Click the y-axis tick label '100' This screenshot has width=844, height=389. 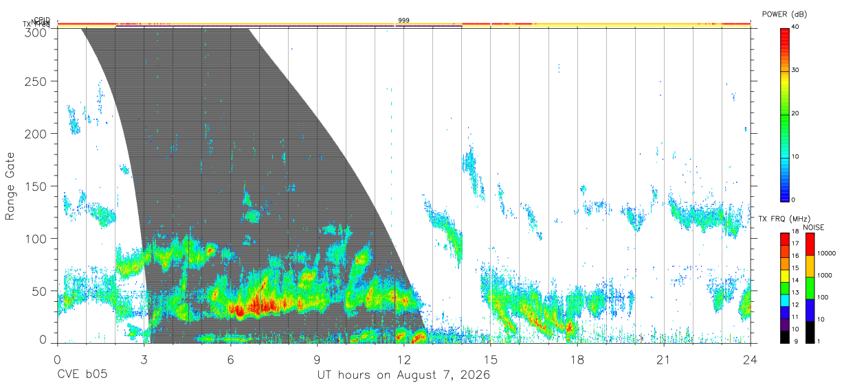point(35,239)
